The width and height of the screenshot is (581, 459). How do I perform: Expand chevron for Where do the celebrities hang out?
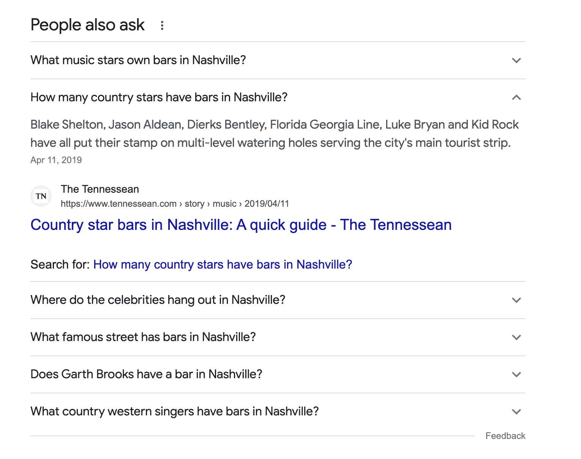coord(516,300)
